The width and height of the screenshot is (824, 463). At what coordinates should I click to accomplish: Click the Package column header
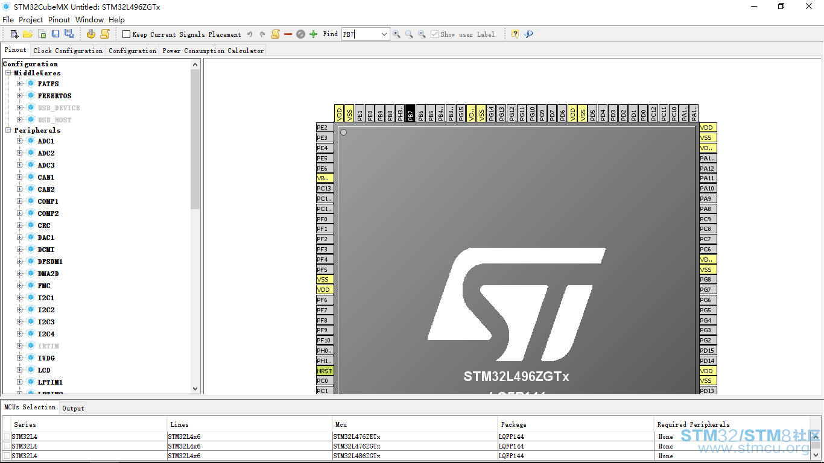575,424
